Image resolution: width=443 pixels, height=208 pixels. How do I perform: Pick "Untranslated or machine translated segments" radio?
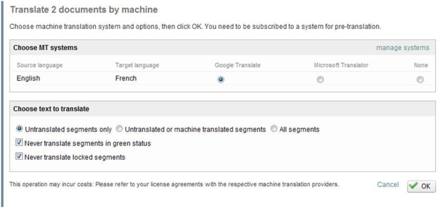click(x=119, y=130)
